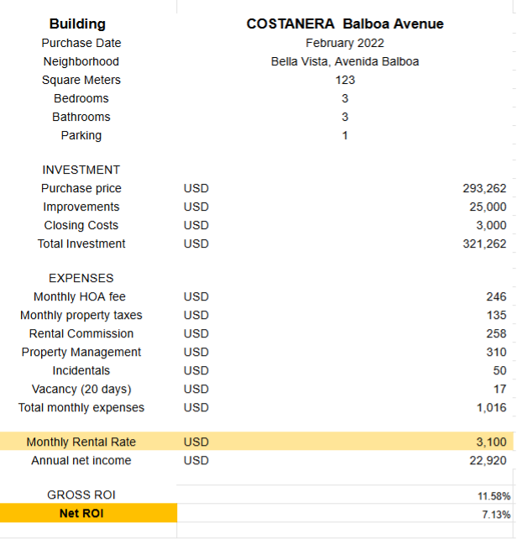Select the 'Annual net income' label
Screen dimensions: 517x539
click(x=81, y=460)
